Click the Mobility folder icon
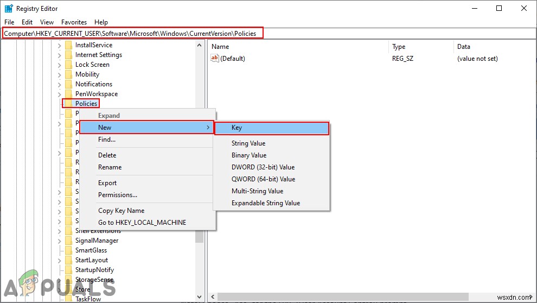 click(68, 74)
